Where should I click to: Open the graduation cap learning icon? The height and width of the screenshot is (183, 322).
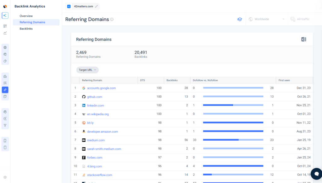pyautogui.click(x=240, y=19)
